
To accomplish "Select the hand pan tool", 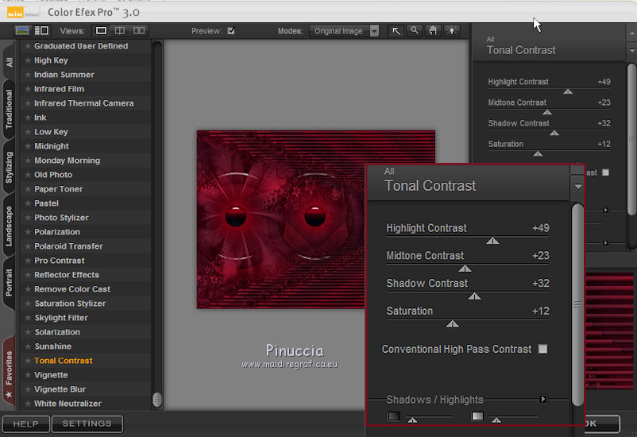I will (x=433, y=31).
